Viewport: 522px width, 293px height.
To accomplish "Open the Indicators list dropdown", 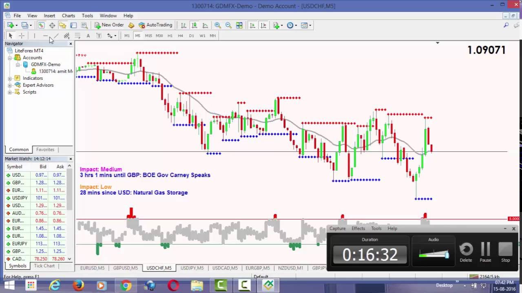I will coord(278,25).
